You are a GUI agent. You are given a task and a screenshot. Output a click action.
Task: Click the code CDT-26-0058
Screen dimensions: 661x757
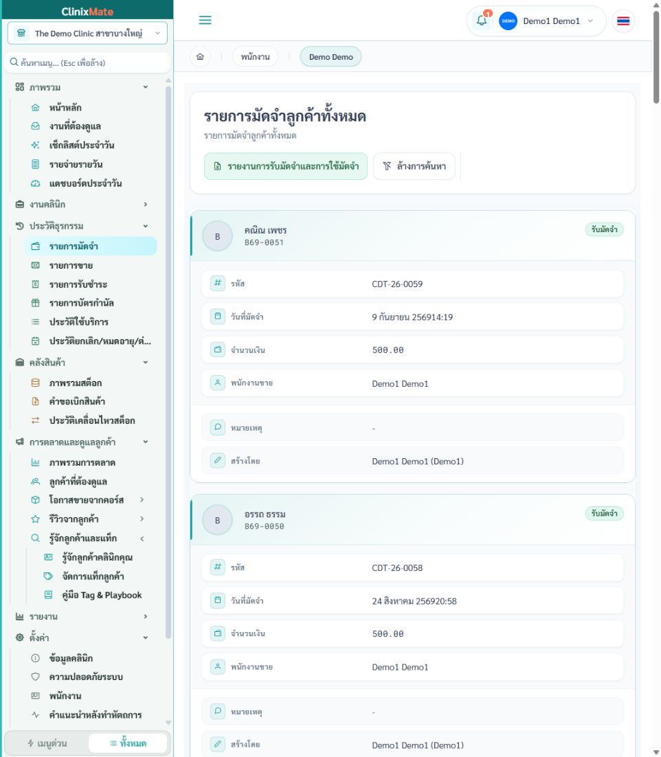click(x=397, y=568)
